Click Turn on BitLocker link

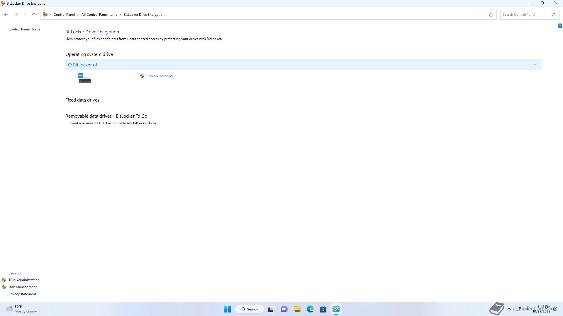click(x=159, y=76)
